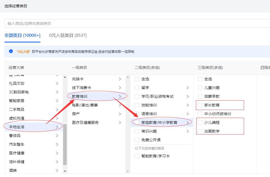Switch to the 0元入驻类目 tab
The image size is (270, 177).
pyautogui.click(x=68, y=35)
